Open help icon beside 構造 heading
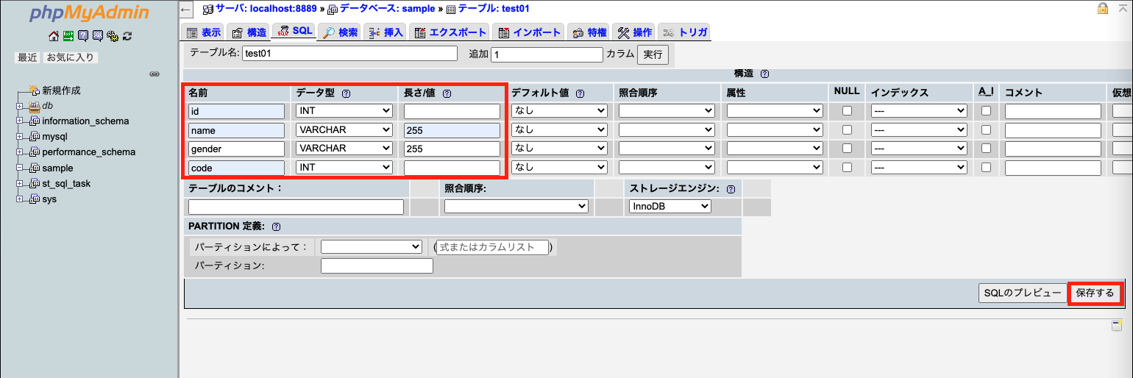Image resolution: width=1133 pixels, height=378 pixels. (764, 74)
